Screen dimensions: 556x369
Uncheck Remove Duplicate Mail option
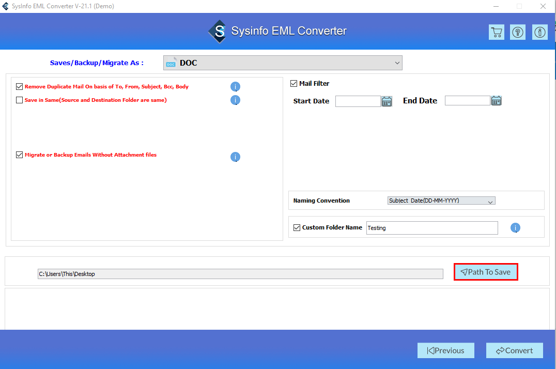coord(19,86)
